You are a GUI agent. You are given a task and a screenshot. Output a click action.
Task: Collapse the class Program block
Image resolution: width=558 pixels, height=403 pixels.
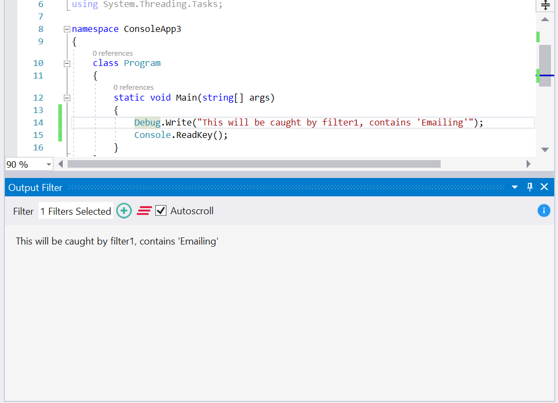pos(67,64)
